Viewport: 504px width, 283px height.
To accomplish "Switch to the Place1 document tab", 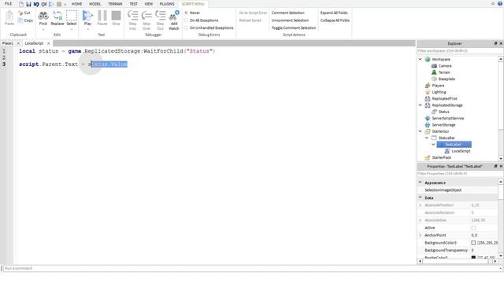I will (x=8, y=43).
